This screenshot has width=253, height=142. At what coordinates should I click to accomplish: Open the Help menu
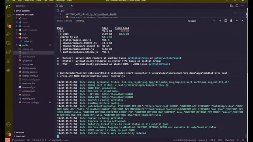(70, 1)
